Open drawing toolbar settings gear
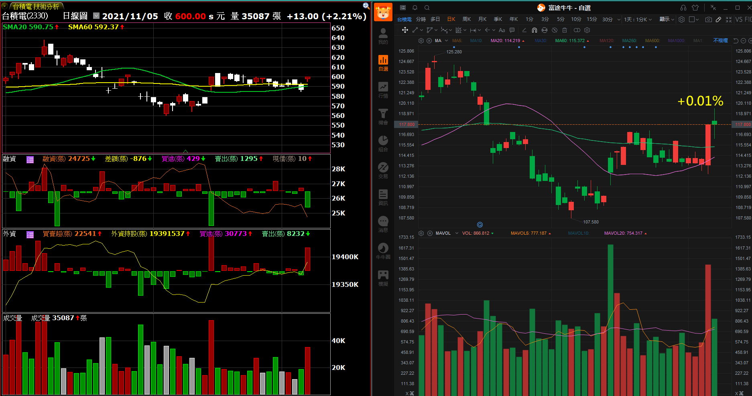The width and height of the screenshot is (752, 396). [x=587, y=30]
